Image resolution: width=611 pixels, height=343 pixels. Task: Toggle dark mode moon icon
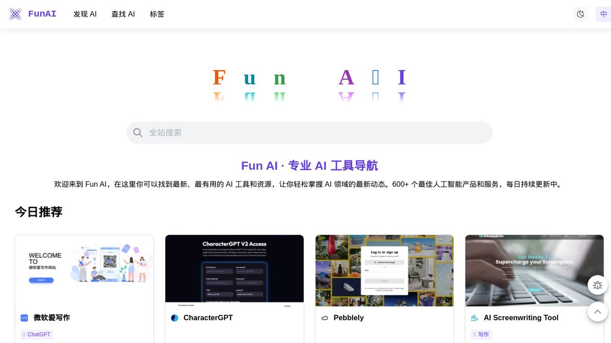[x=580, y=14]
